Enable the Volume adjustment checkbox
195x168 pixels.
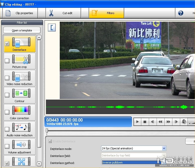(x=7, y=146)
